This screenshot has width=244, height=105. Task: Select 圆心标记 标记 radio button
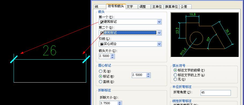click(100, 76)
